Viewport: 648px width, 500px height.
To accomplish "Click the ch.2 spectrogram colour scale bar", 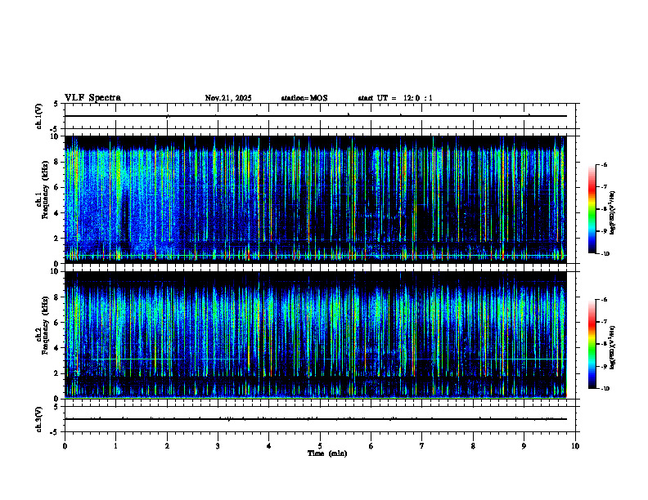I will (x=592, y=344).
